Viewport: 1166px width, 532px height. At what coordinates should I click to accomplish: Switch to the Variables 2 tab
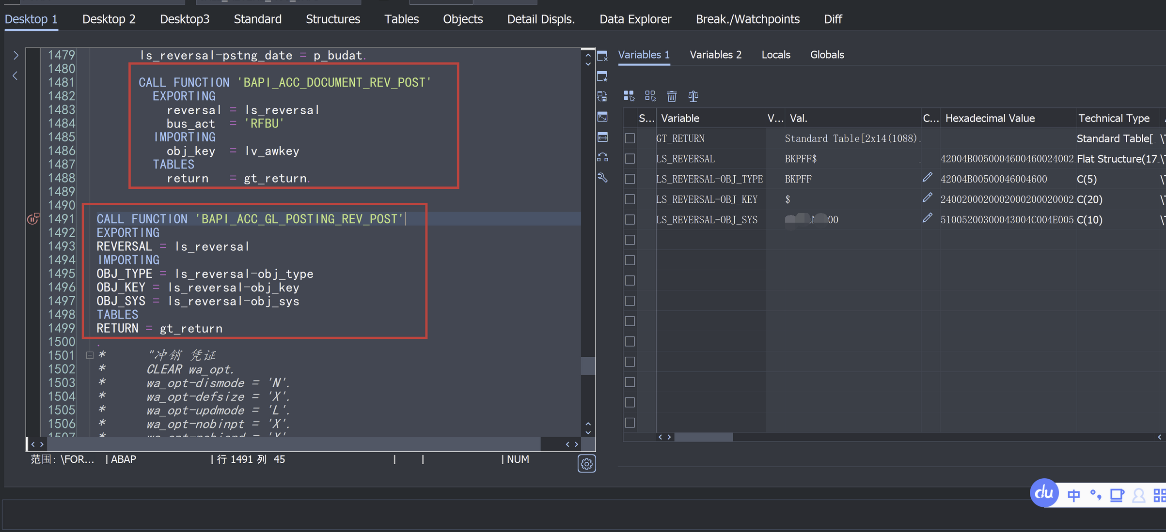pos(715,55)
